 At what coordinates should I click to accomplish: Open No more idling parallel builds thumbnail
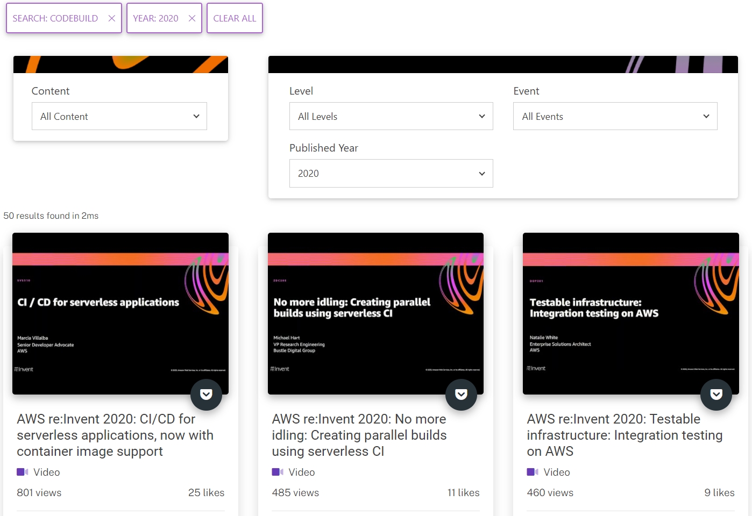[x=375, y=313]
